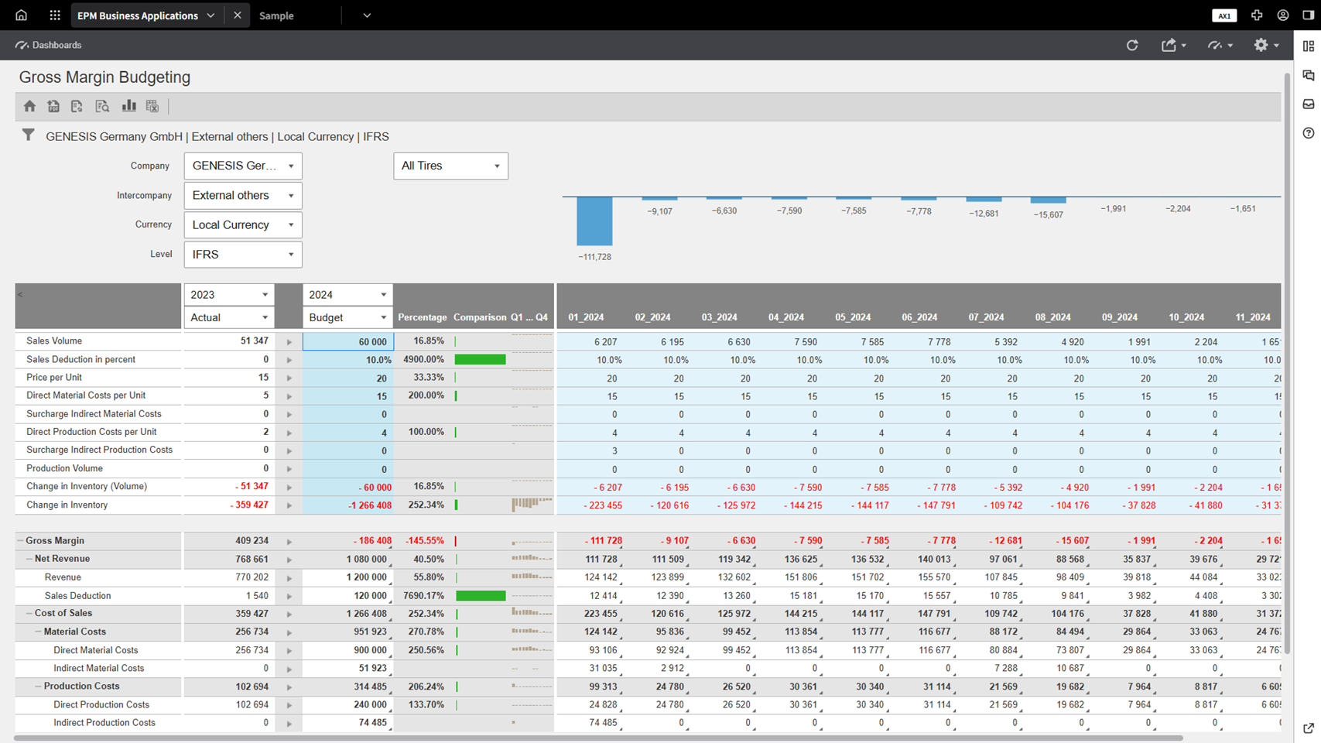Switch to the Sample tab
This screenshot has height=743, width=1321.
click(x=277, y=15)
